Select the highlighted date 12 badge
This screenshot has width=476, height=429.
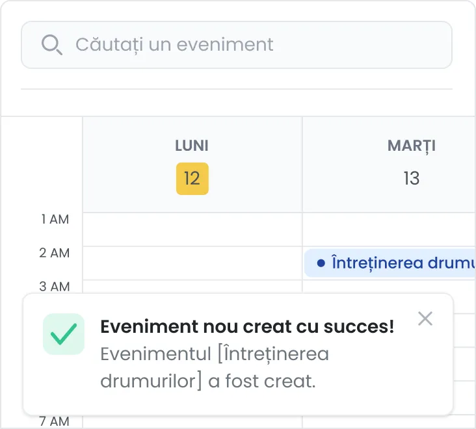point(192,178)
